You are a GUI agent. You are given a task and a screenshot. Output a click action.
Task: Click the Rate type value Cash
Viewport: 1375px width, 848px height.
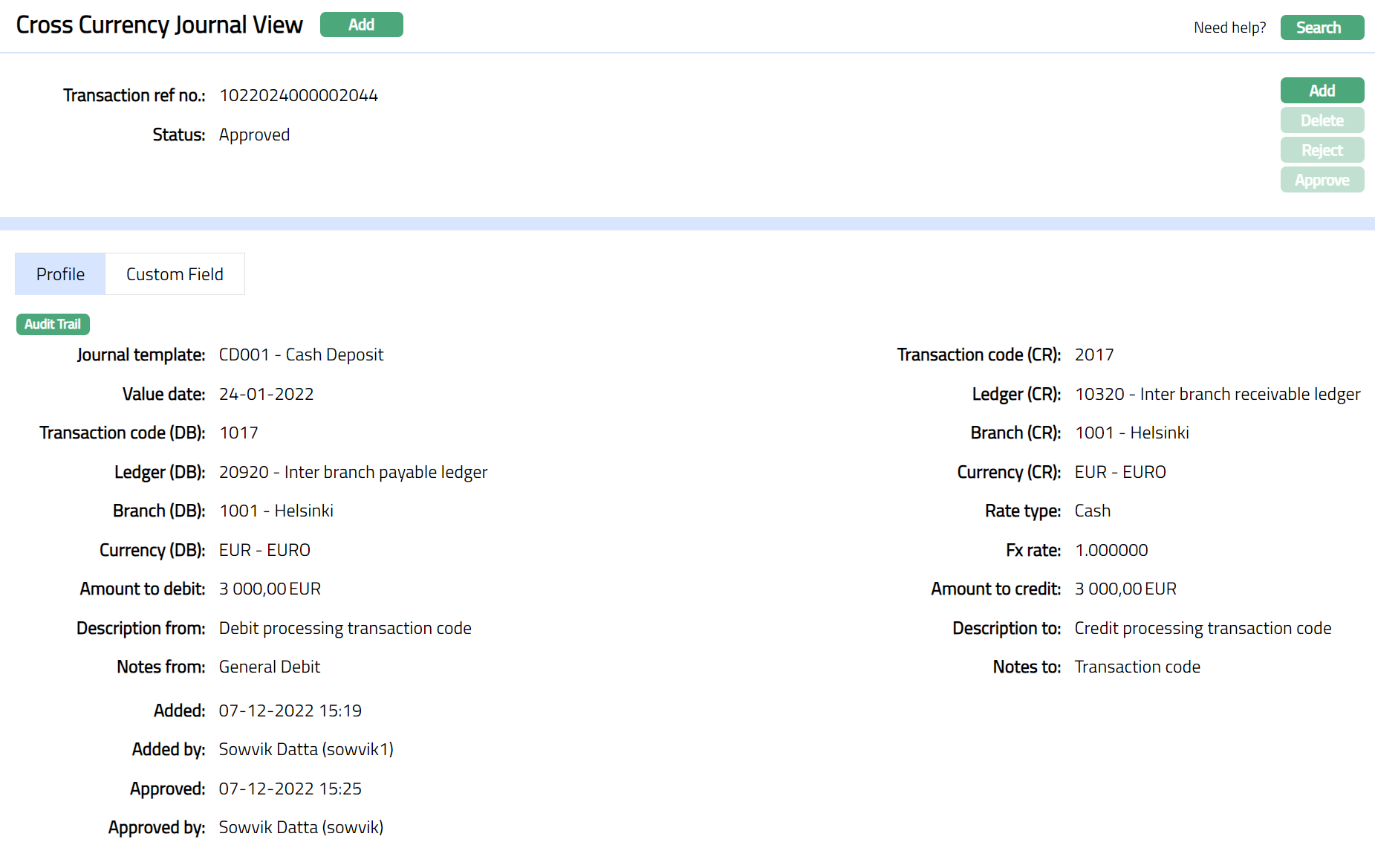click(1092, 511)
